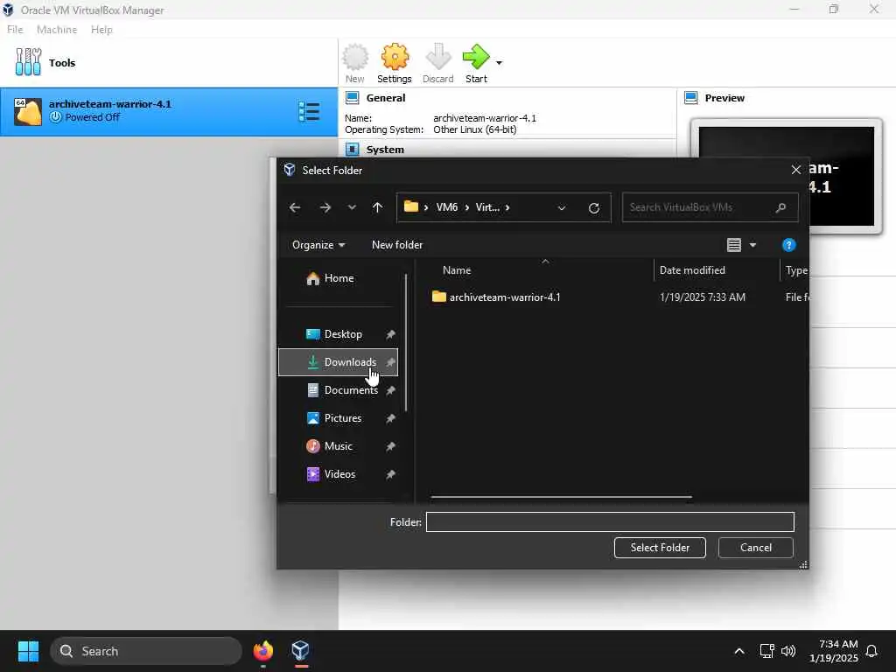
Task: Select archiveteam-warrior-4.1 VM in machine list
Action: (x=169, y=111)
